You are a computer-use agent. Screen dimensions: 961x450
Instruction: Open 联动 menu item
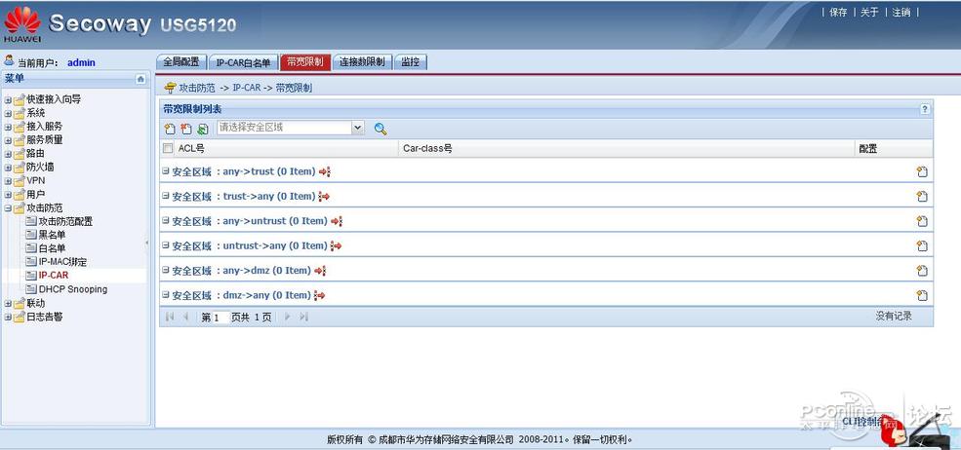click(35, 304)
